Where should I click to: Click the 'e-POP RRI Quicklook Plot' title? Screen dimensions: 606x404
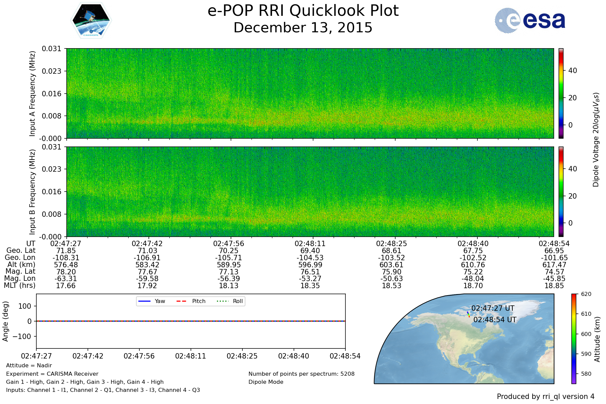303,11
